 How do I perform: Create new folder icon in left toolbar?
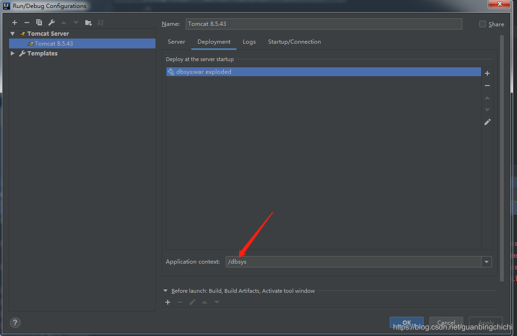88,23
